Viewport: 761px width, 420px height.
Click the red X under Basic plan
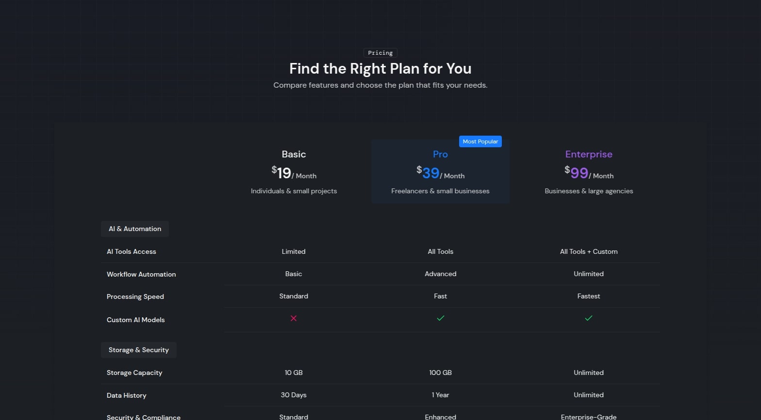point(294,318)
